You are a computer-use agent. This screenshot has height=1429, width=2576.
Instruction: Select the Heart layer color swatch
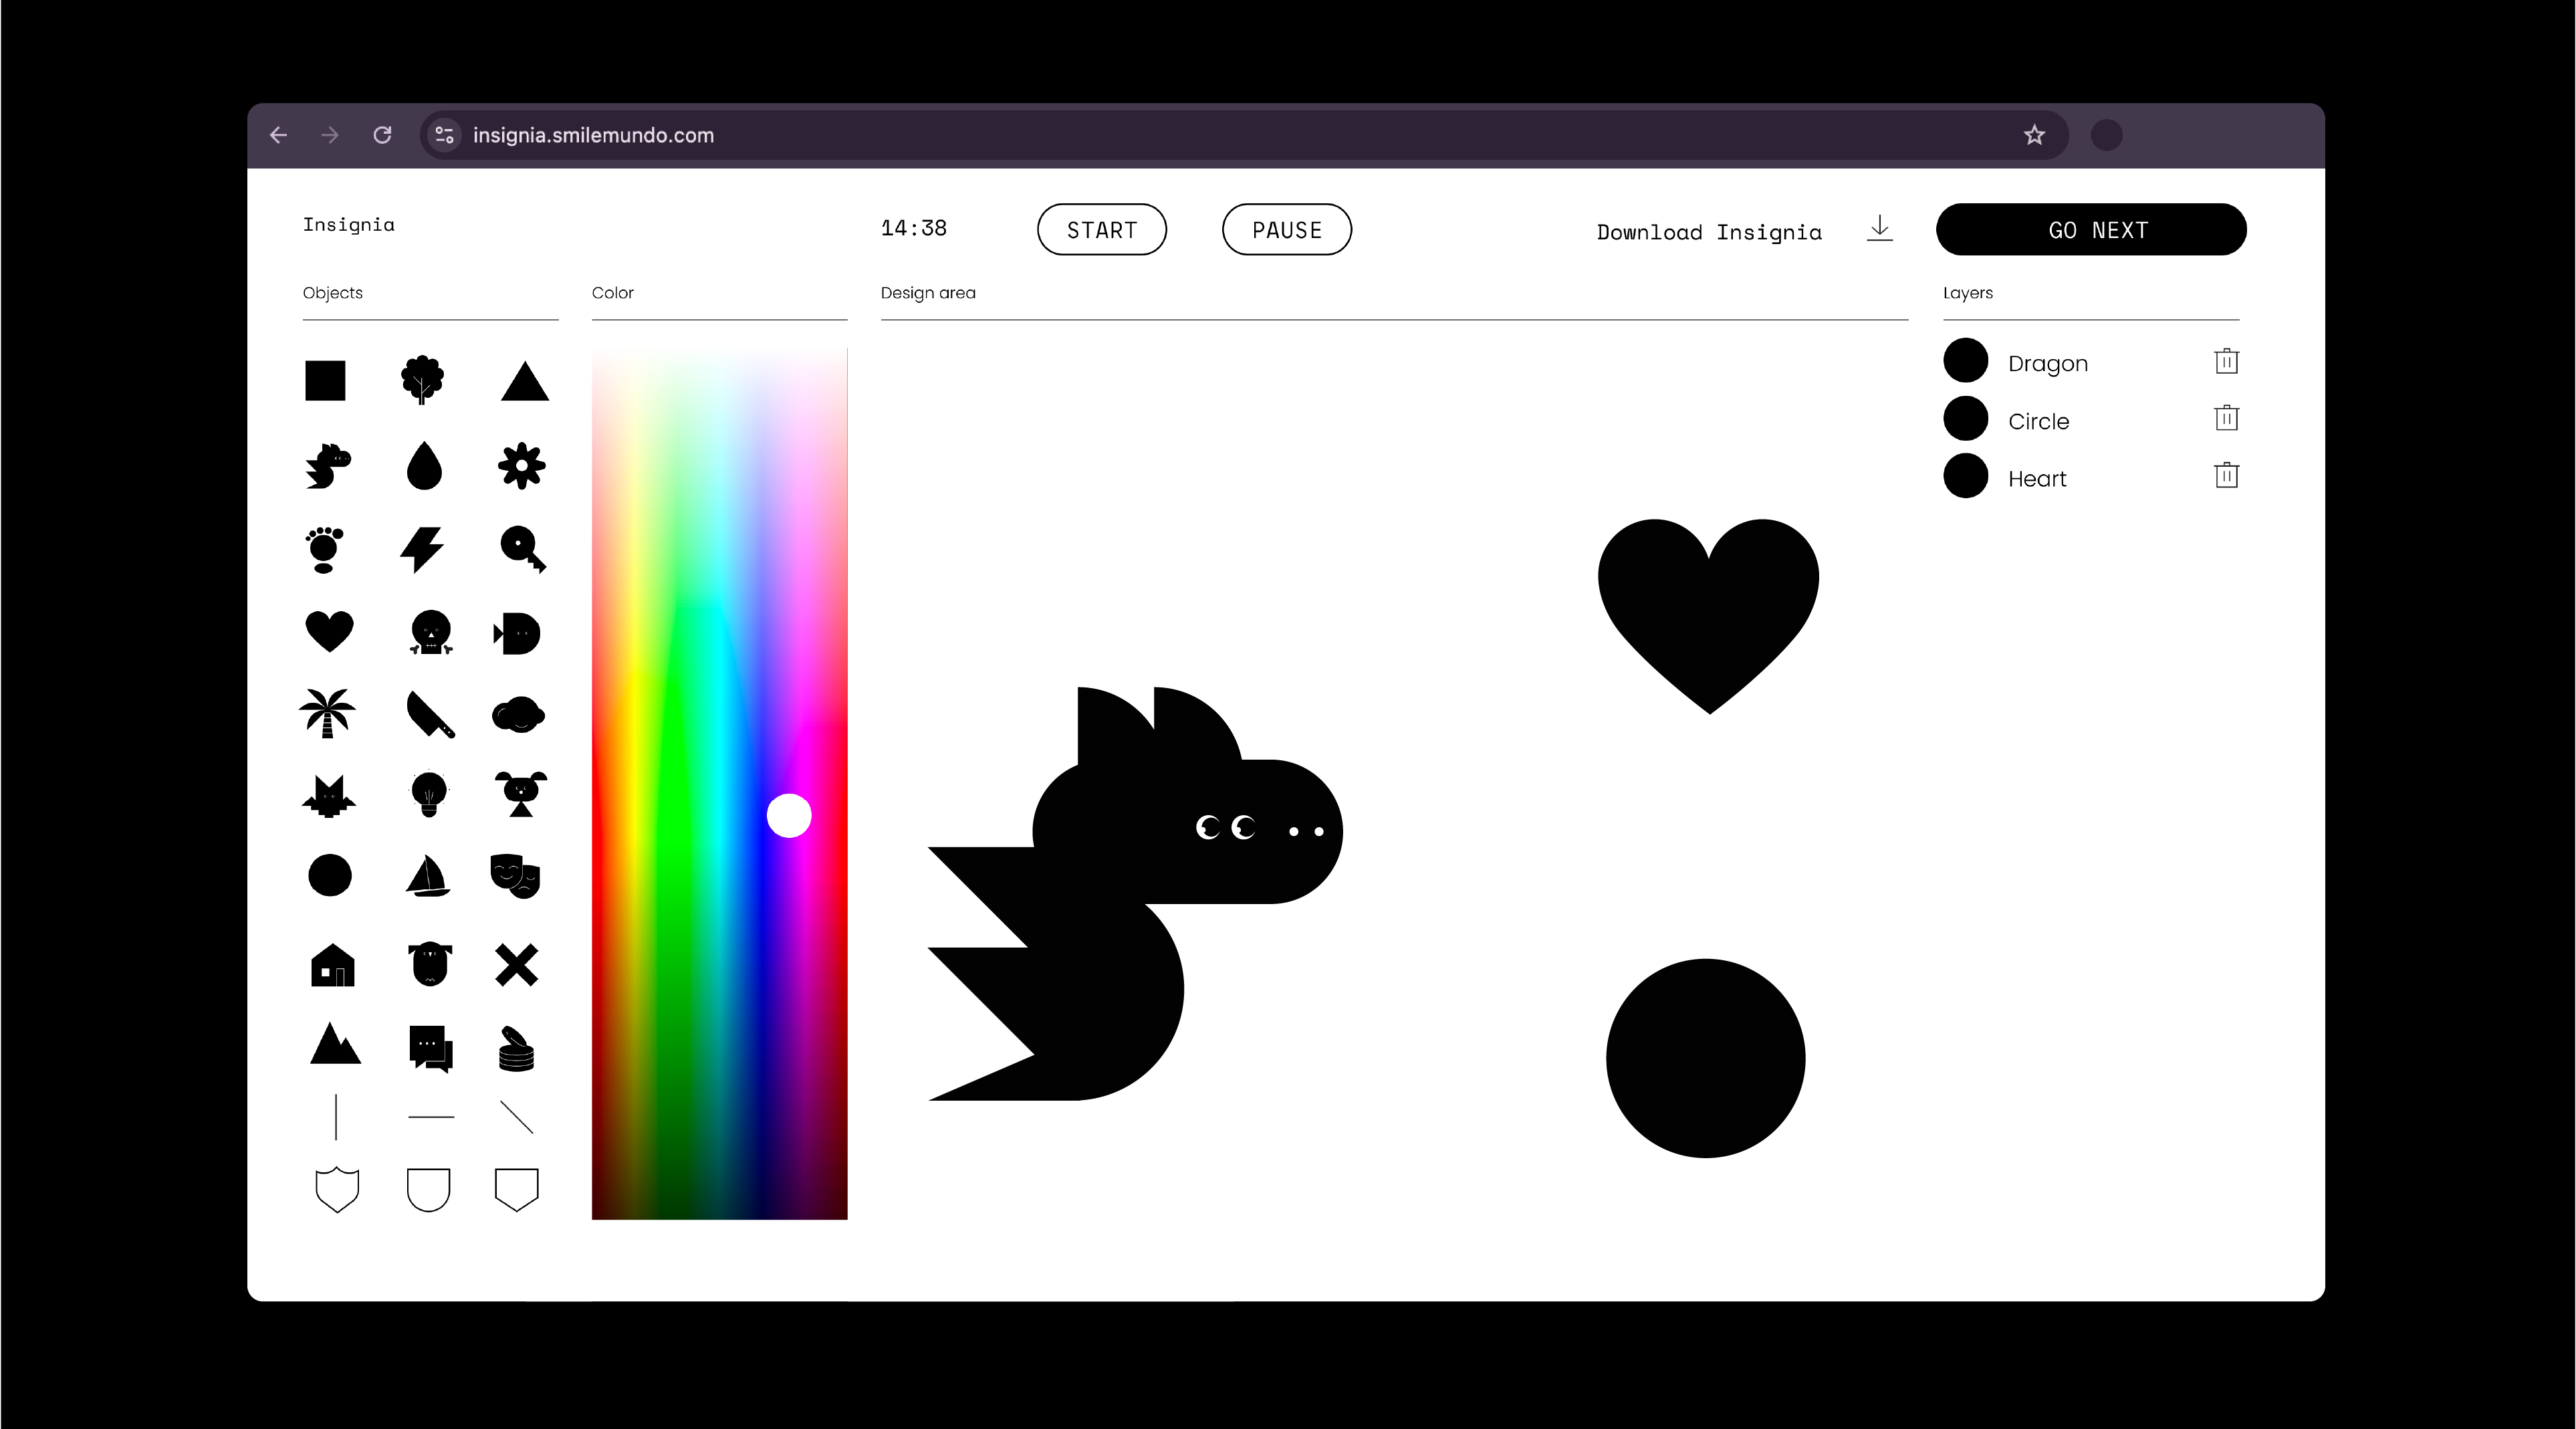(1966, 476)
